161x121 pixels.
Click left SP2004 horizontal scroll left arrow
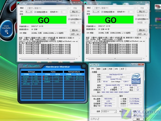20,59
